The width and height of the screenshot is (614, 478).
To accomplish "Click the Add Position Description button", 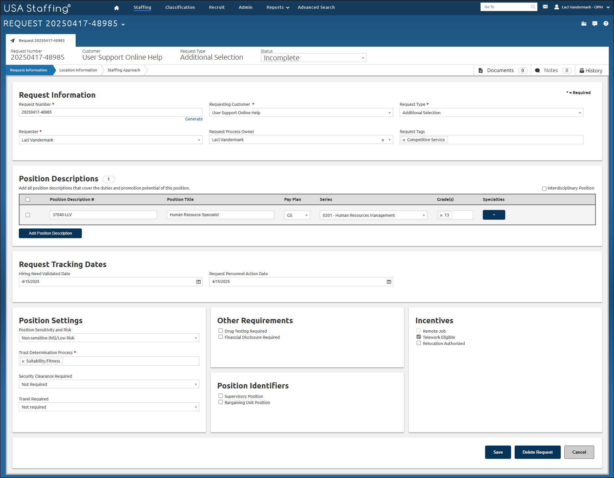I will [50, 233].
